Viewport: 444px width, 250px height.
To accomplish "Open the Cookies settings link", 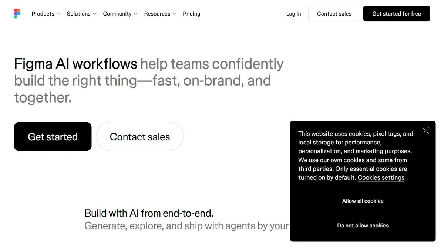I will coord(381,177).
